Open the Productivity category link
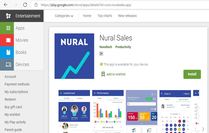Viewport: 209px width, 133px height. [123, 47]
